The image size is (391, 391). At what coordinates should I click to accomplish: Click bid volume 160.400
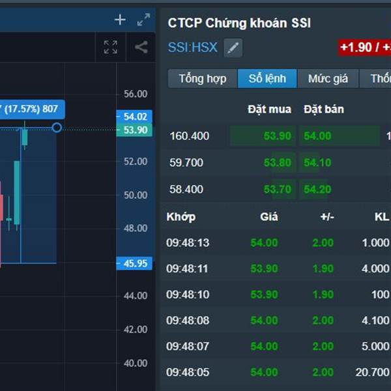[x=189, y=136]
